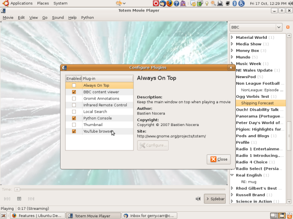Viewport: 293px width, 219px height.
Task: Click Close button in Configure Plugins dialog
Action: [x=219, y=159]
